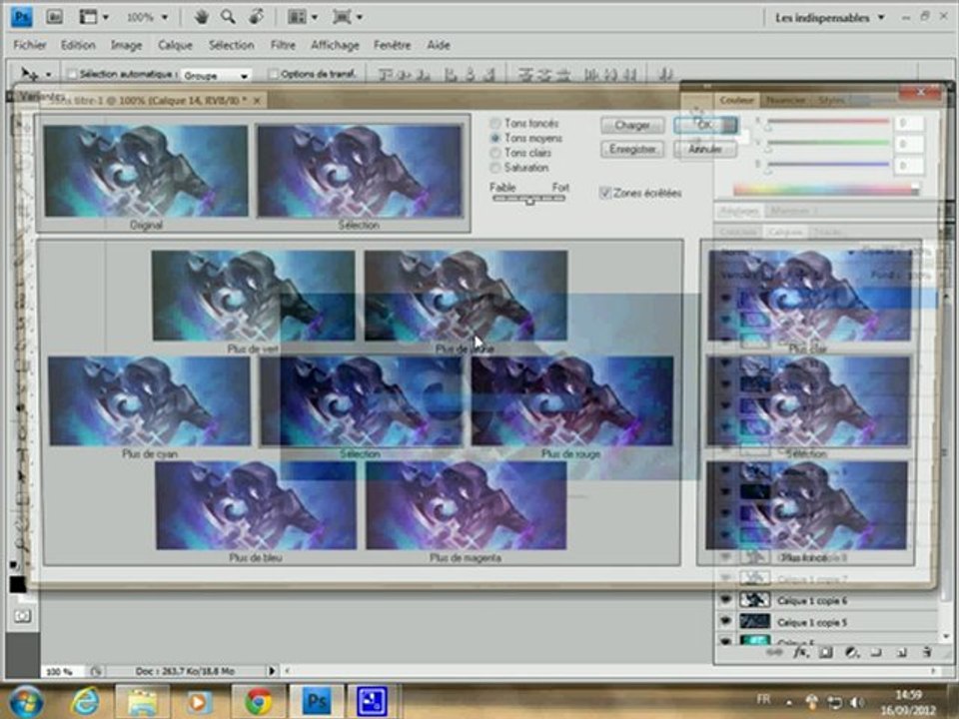The width and height of the screenshot is (959, 719).
Task: Show hidden system tray icons
Action: pyautogui.click(x=789, y=702)
